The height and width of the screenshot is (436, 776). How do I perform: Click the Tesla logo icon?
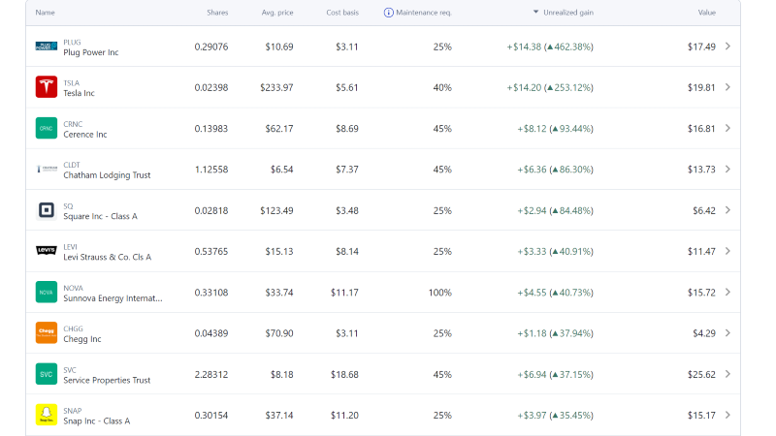[47, 87]
